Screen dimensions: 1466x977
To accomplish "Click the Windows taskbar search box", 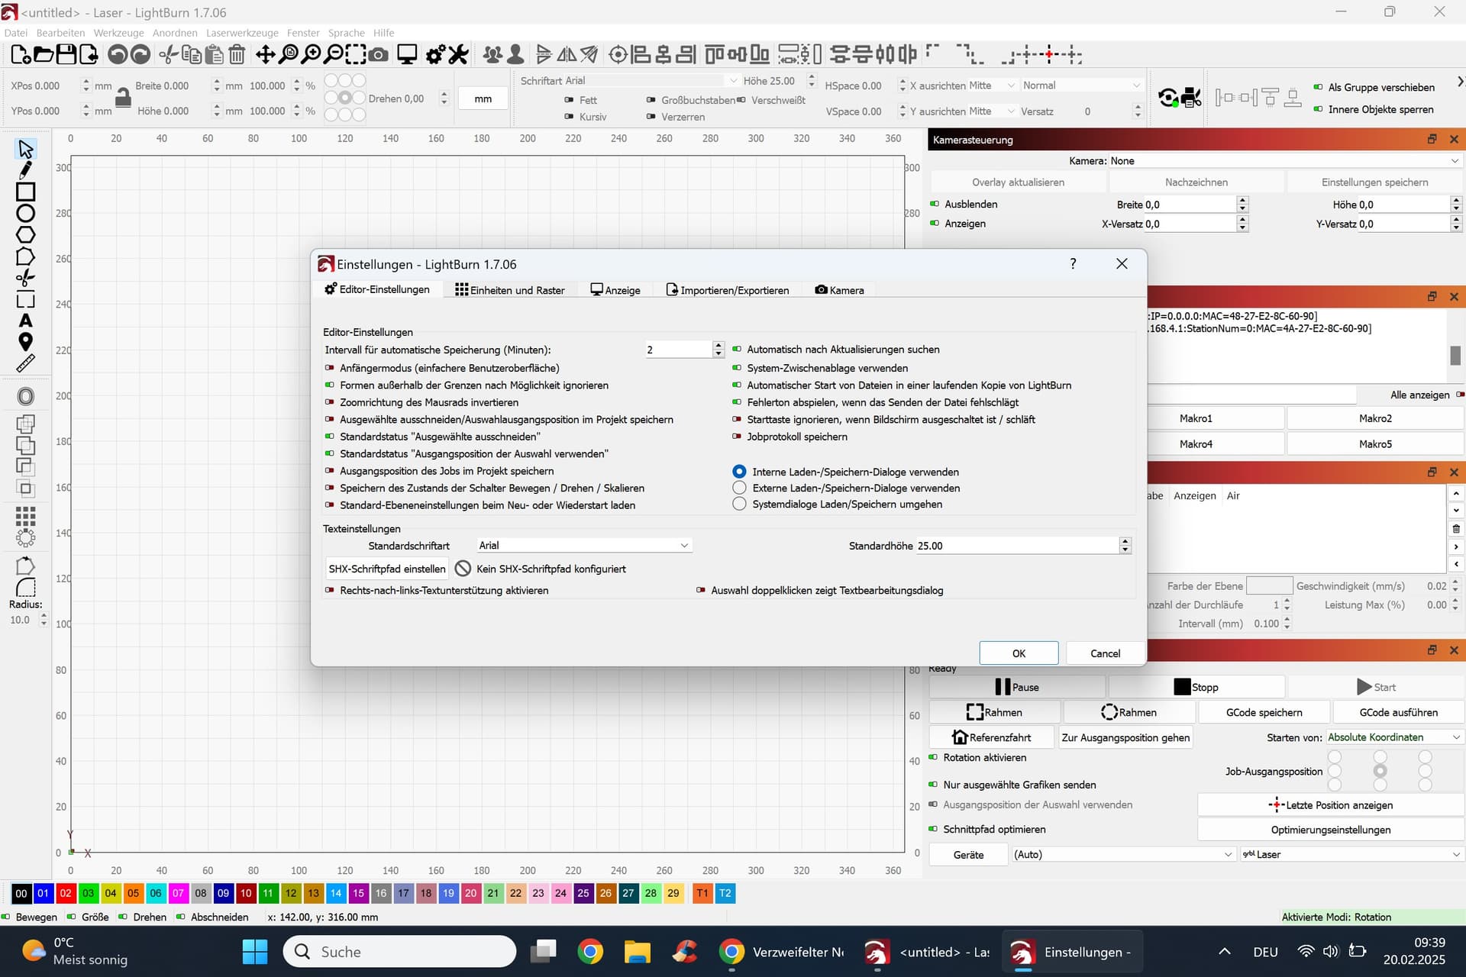I will tap(399, 952).
